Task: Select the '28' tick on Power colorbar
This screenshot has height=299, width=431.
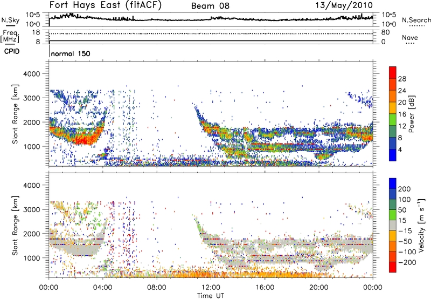Action: [402, 79]
